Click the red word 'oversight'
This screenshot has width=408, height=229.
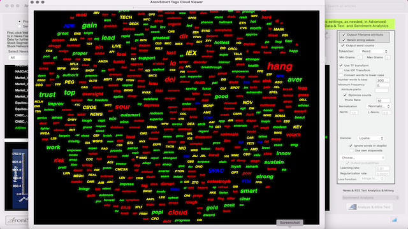pyautogui.click(x=93, y=94)
